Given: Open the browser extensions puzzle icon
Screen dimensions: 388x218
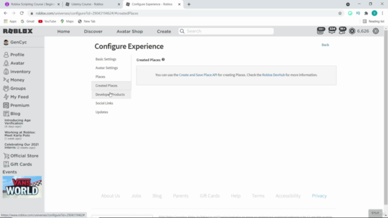Looking at the screenshot, I should pyautogui.click(x=366, y=13).
